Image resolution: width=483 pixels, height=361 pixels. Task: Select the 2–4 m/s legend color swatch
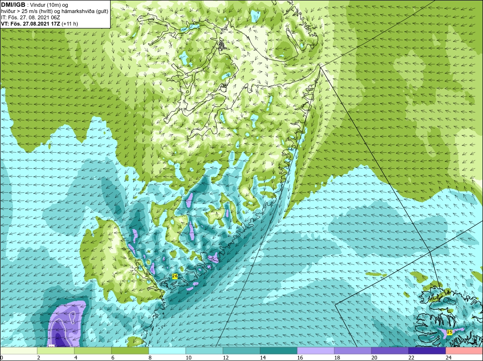(x=56, y=350)
